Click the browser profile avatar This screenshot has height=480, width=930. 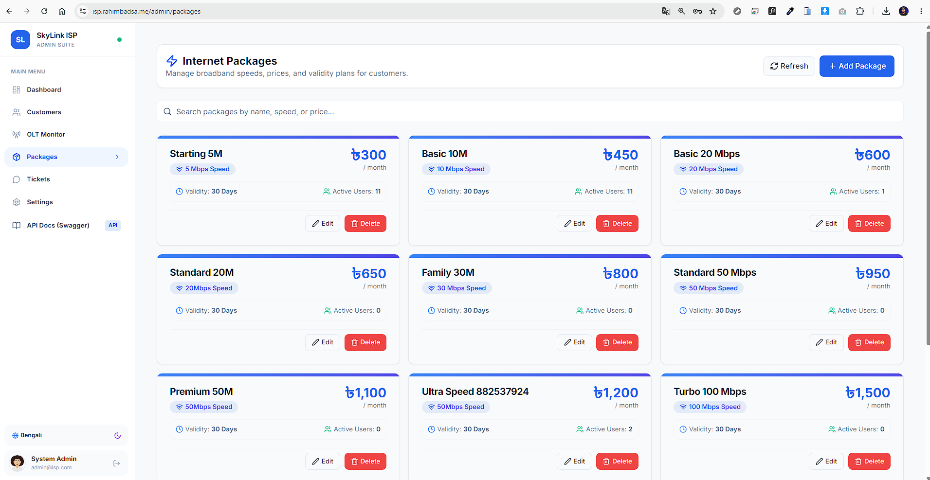pos(904,11)
